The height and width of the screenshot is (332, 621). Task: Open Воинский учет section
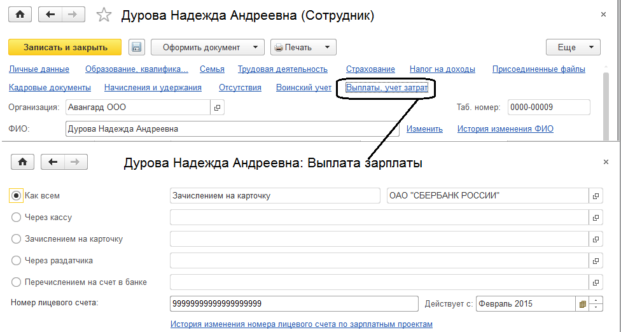pyautogui.click(x=304, y=87)
